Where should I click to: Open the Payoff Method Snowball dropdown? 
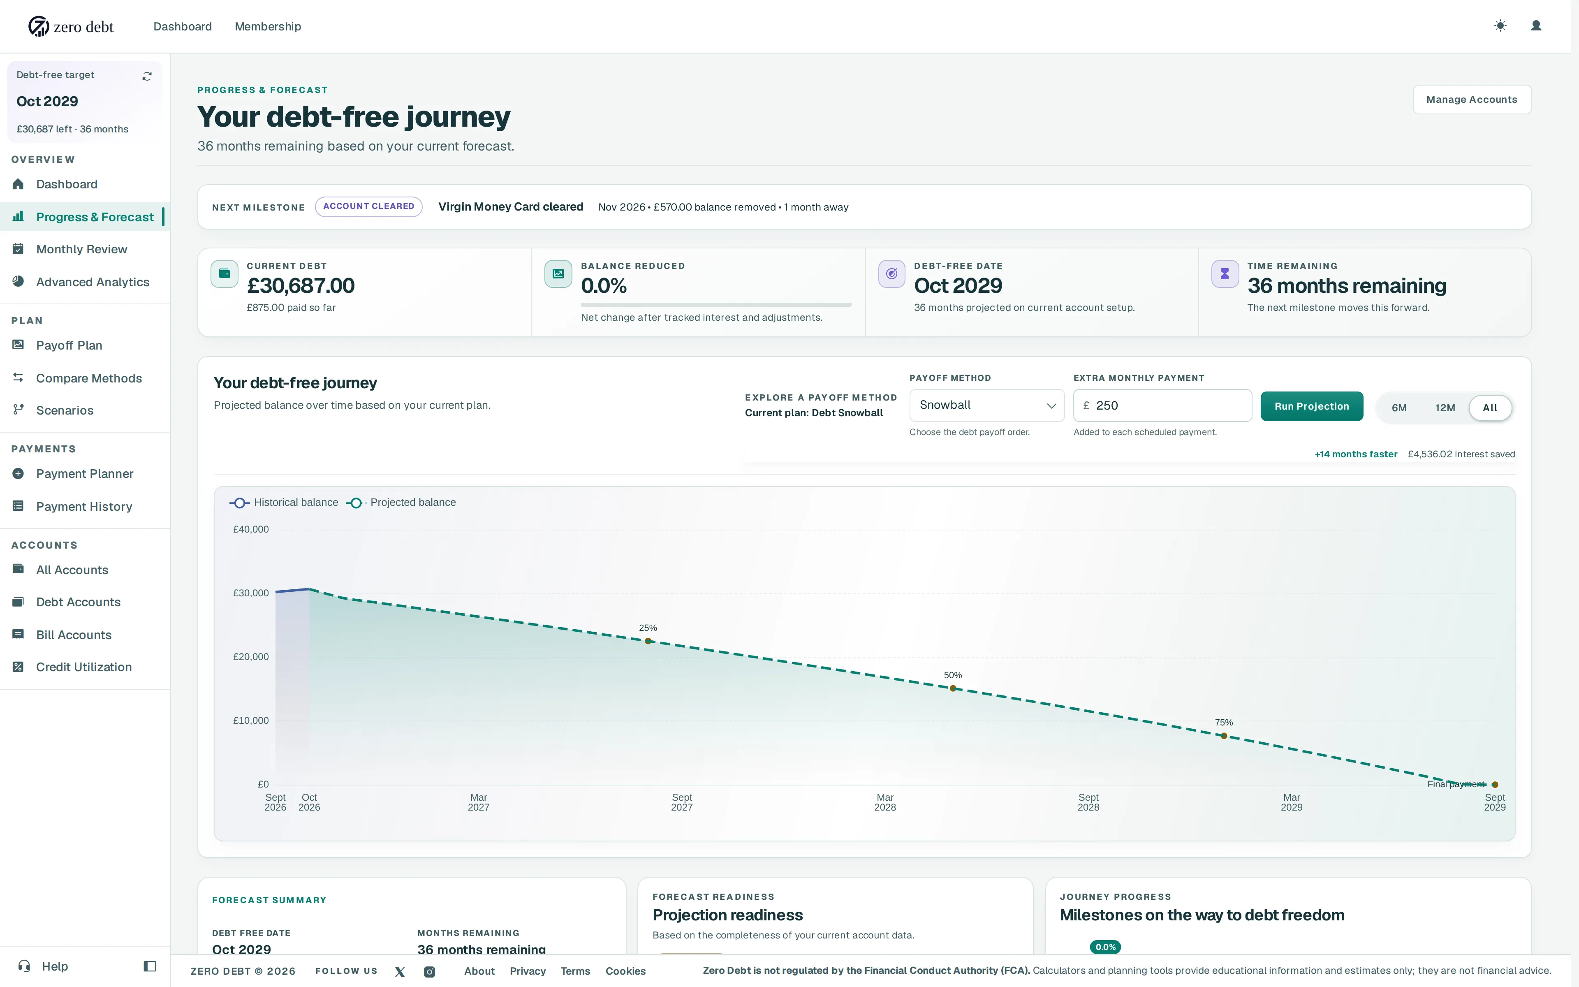pyautogui.click(x=986, y=405)
